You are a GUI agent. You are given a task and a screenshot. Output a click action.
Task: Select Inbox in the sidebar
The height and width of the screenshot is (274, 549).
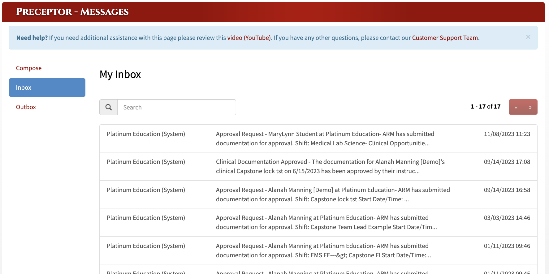47,88
